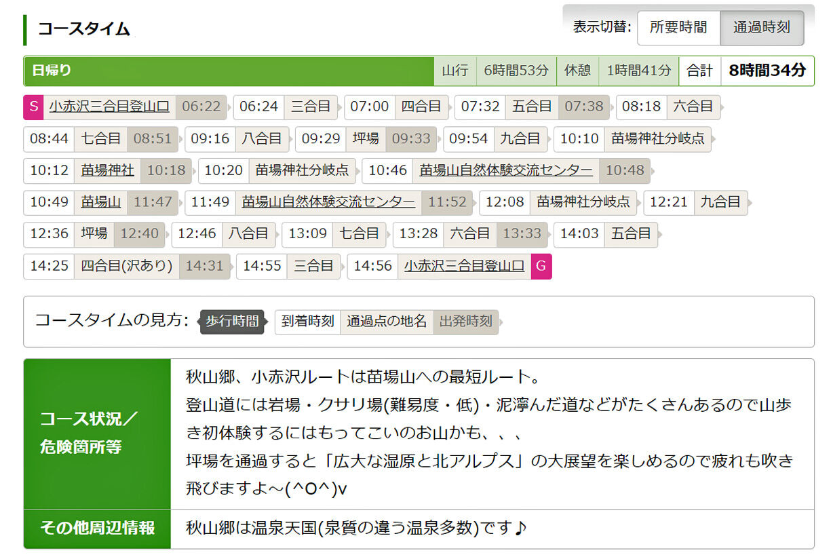Click the pink G goal marker

click(x=541, y=266)
